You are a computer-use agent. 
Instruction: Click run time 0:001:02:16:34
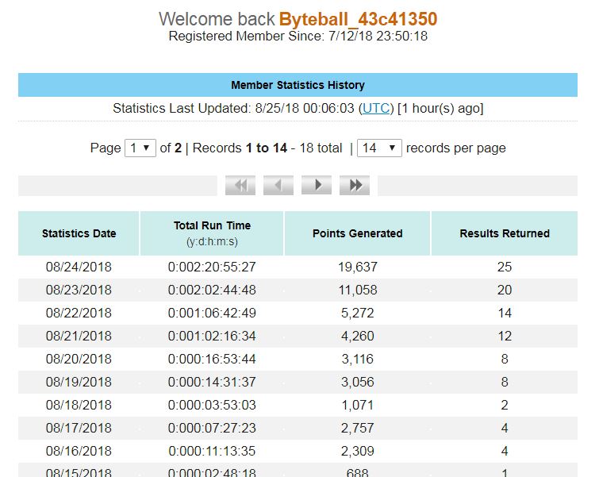tap(212, 336)
